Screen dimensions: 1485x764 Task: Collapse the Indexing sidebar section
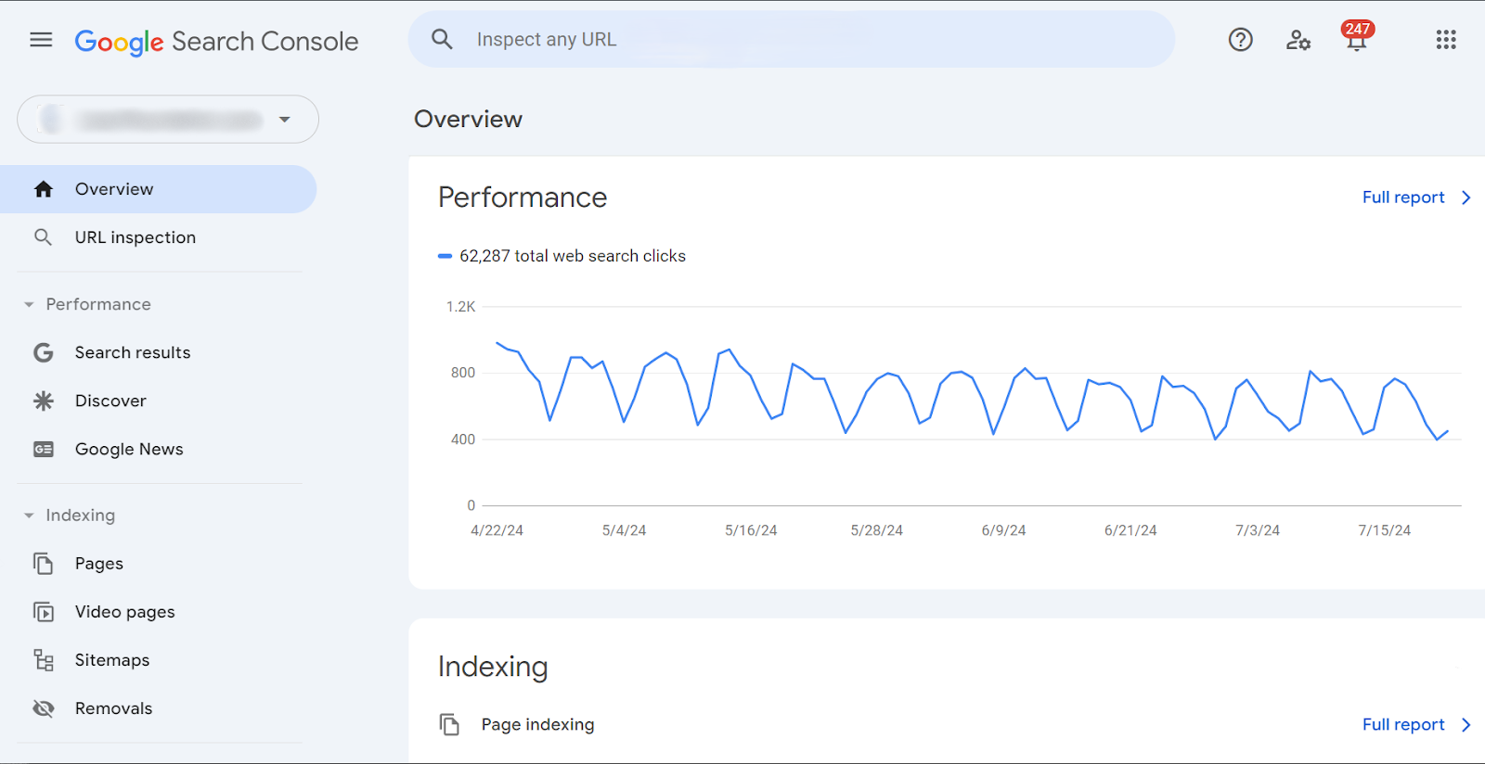(29, 516)
